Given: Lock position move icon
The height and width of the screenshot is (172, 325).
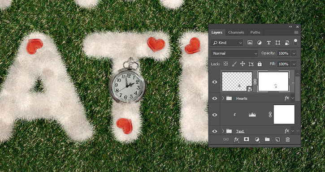Looking at the screenshot, I should [x=243, y=64].
